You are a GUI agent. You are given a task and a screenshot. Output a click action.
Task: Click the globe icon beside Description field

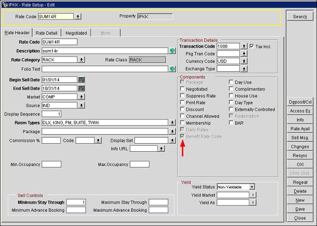coord(172,51)
